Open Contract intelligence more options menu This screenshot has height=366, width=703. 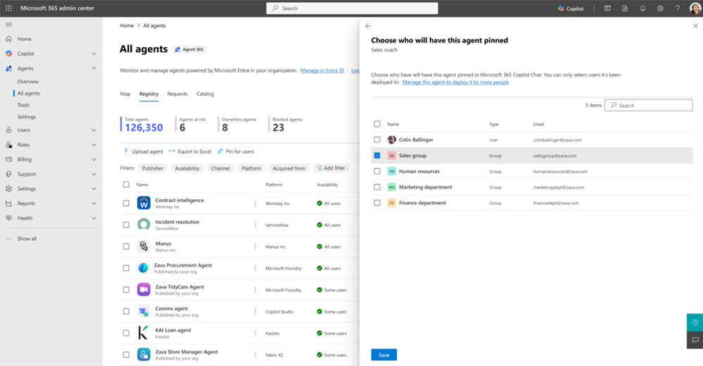tap(255, 203)
